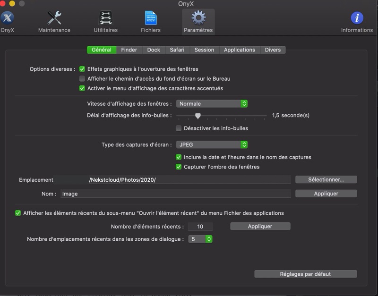Open the Maintenance tools icon

(54, 19)
